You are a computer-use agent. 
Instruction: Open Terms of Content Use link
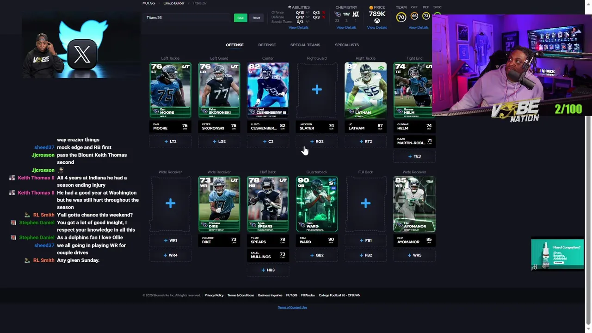coord(292,308)
